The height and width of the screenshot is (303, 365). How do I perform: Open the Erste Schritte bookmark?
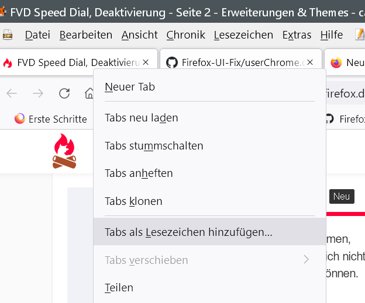click(50, 119)
